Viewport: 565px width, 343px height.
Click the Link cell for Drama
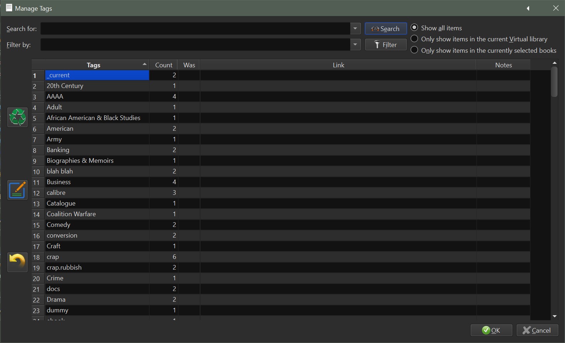tap(338, 300)
